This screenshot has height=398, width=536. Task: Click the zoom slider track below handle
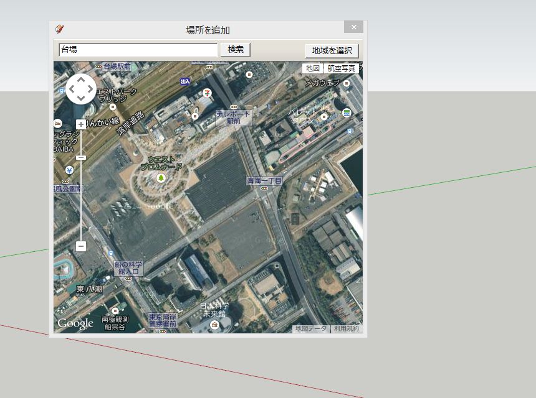click(x=81, y=200)
